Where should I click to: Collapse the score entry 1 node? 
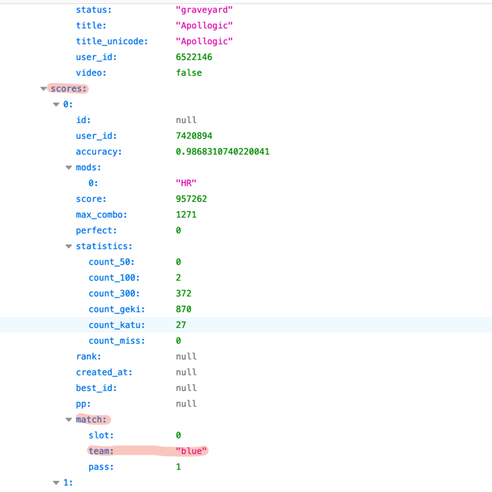point(56,483)
